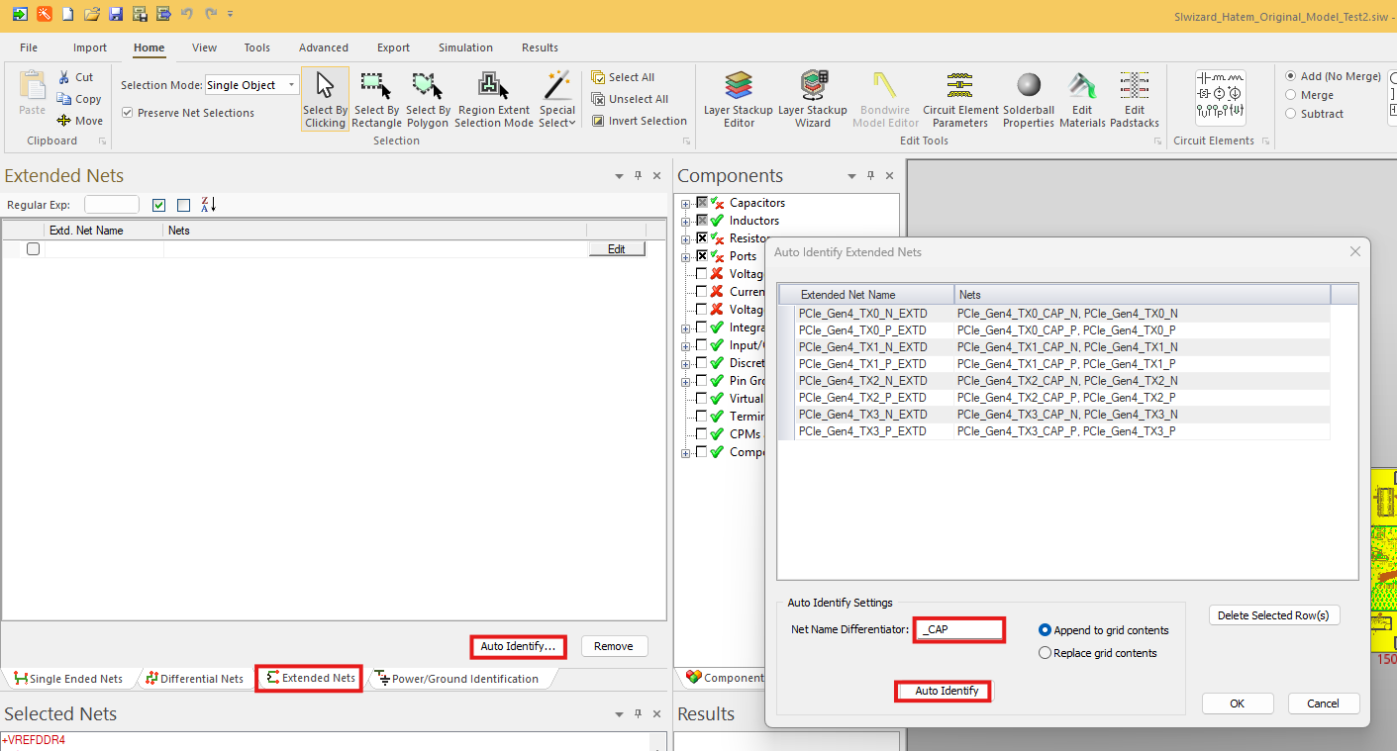Click the Auto Identify button in the dialog
The image size is (1397, 751).
[x=942, y=691]
